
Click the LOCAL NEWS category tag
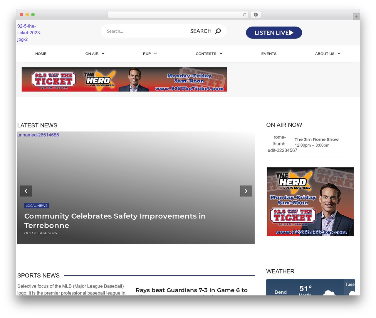[36, 206]
